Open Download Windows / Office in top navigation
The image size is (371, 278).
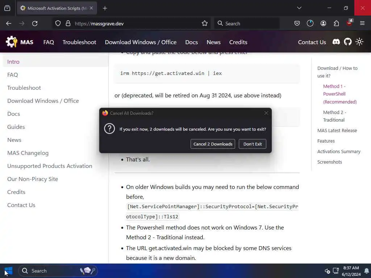coord(141,42)
